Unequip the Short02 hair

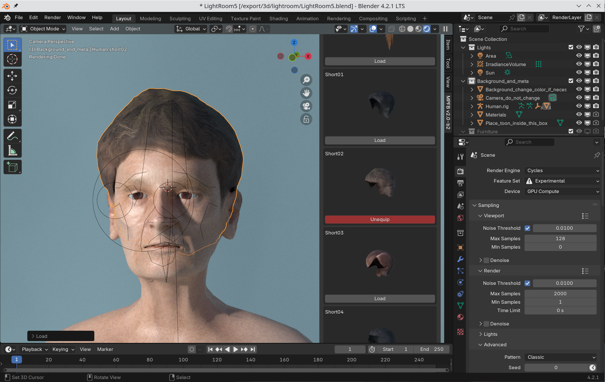pos(380,219)
